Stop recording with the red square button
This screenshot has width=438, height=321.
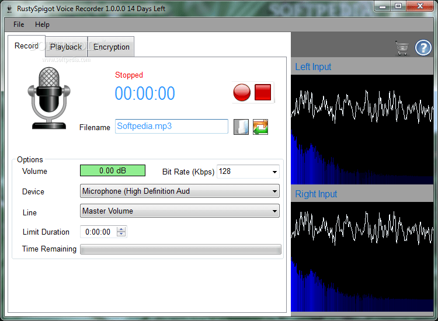click(x=263, y=92)
